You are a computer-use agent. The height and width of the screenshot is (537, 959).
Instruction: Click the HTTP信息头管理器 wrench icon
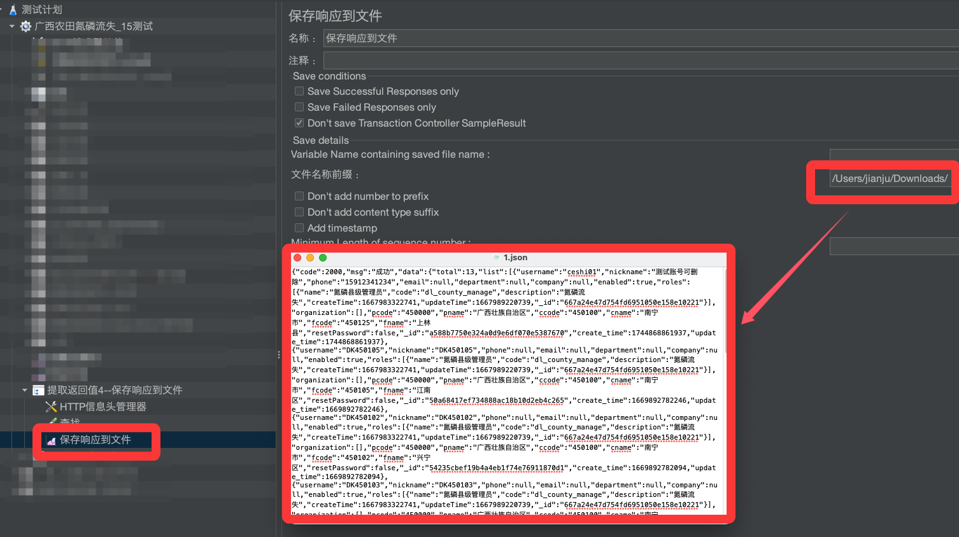pos(51,407)
